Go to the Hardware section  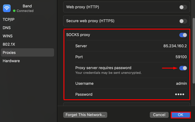point(11,61)
